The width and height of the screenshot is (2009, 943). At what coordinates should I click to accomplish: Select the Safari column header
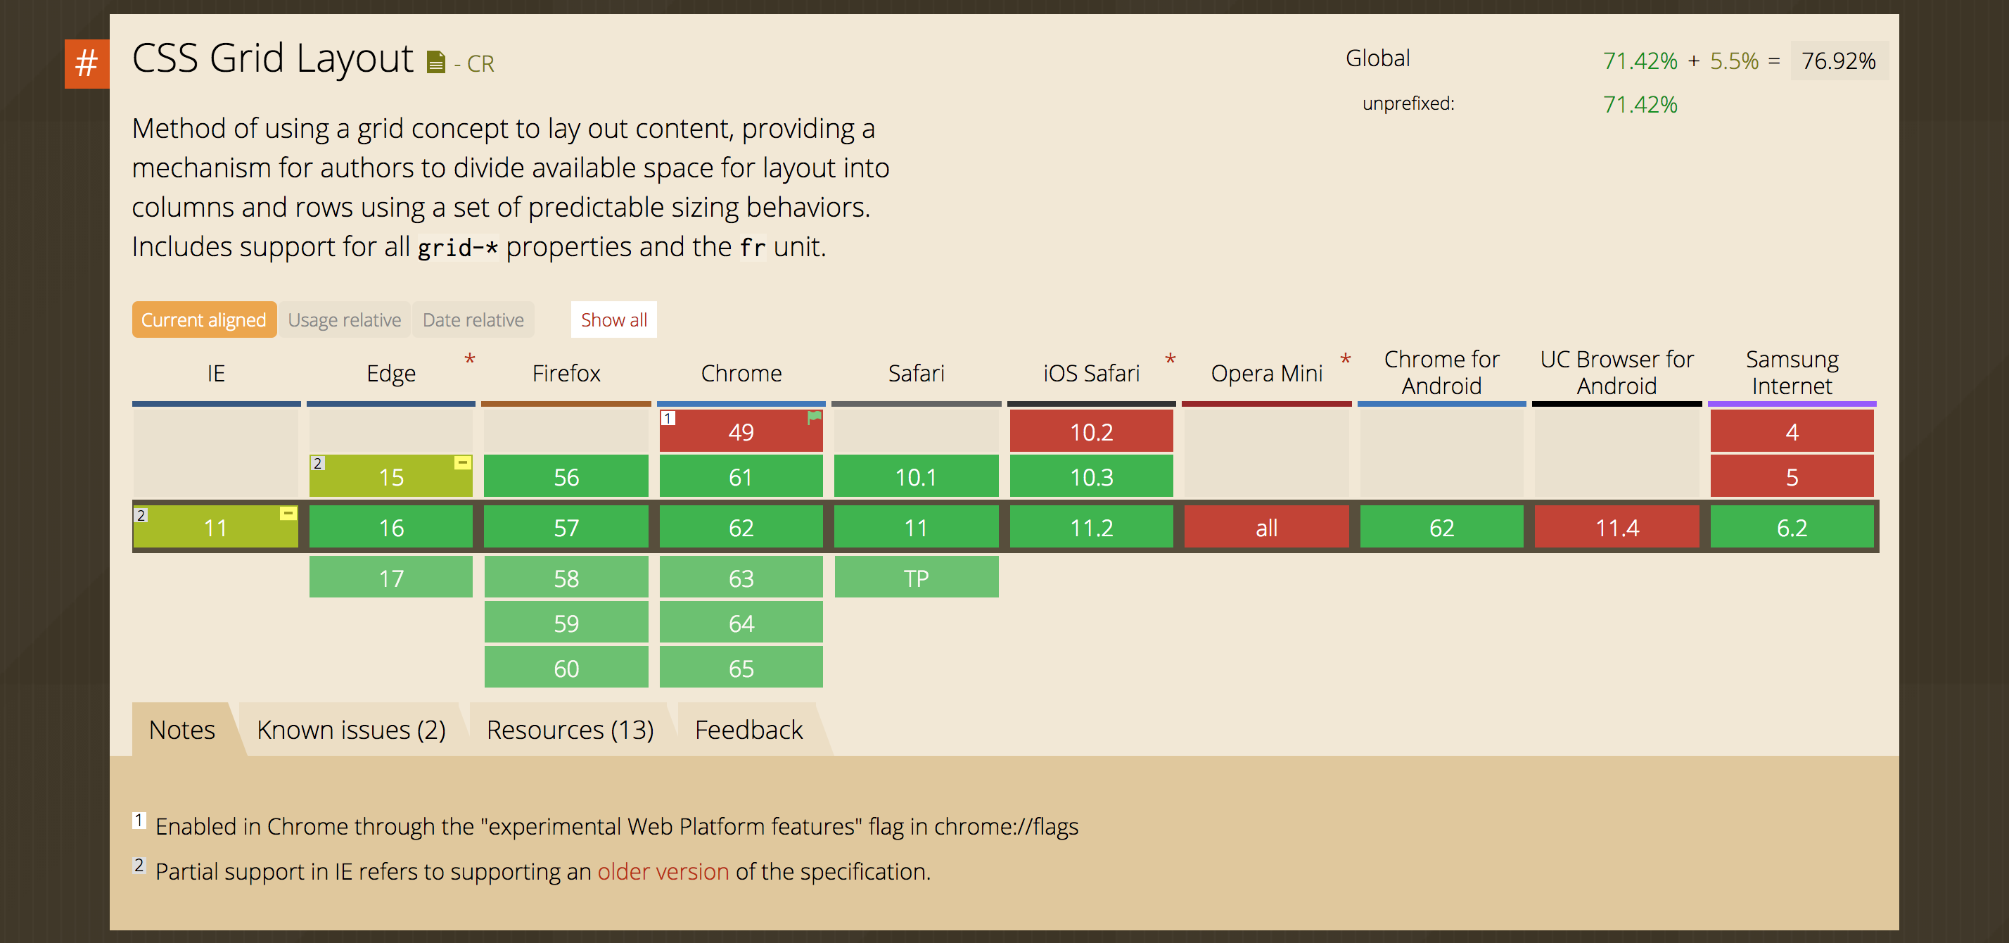click(x=917, y=374)
